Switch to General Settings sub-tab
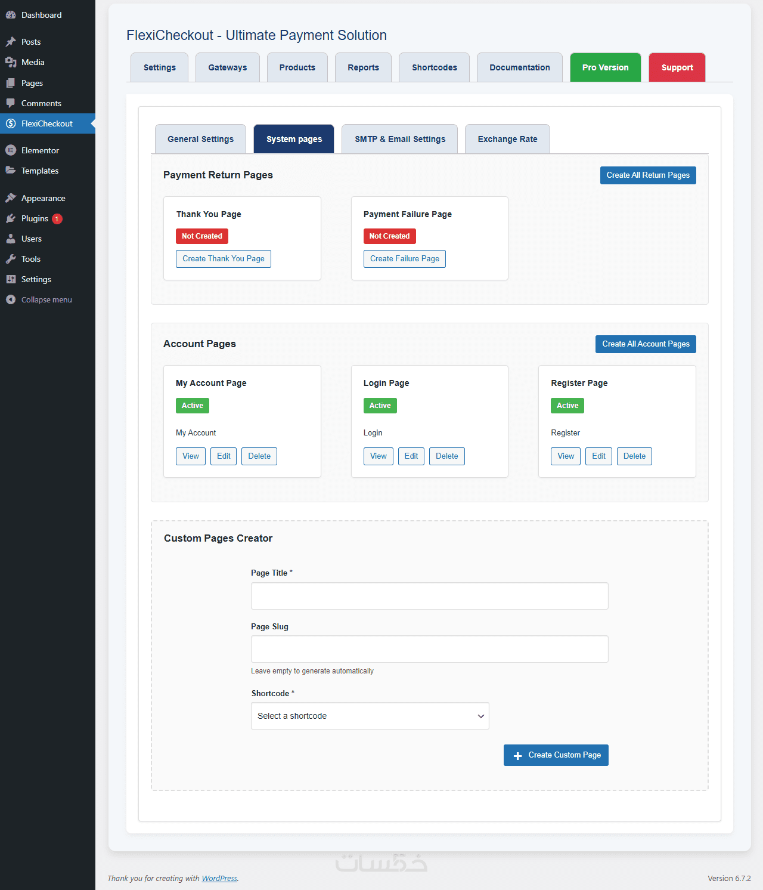763x890 pixels. pyautogui.click(x=201, y=139)
